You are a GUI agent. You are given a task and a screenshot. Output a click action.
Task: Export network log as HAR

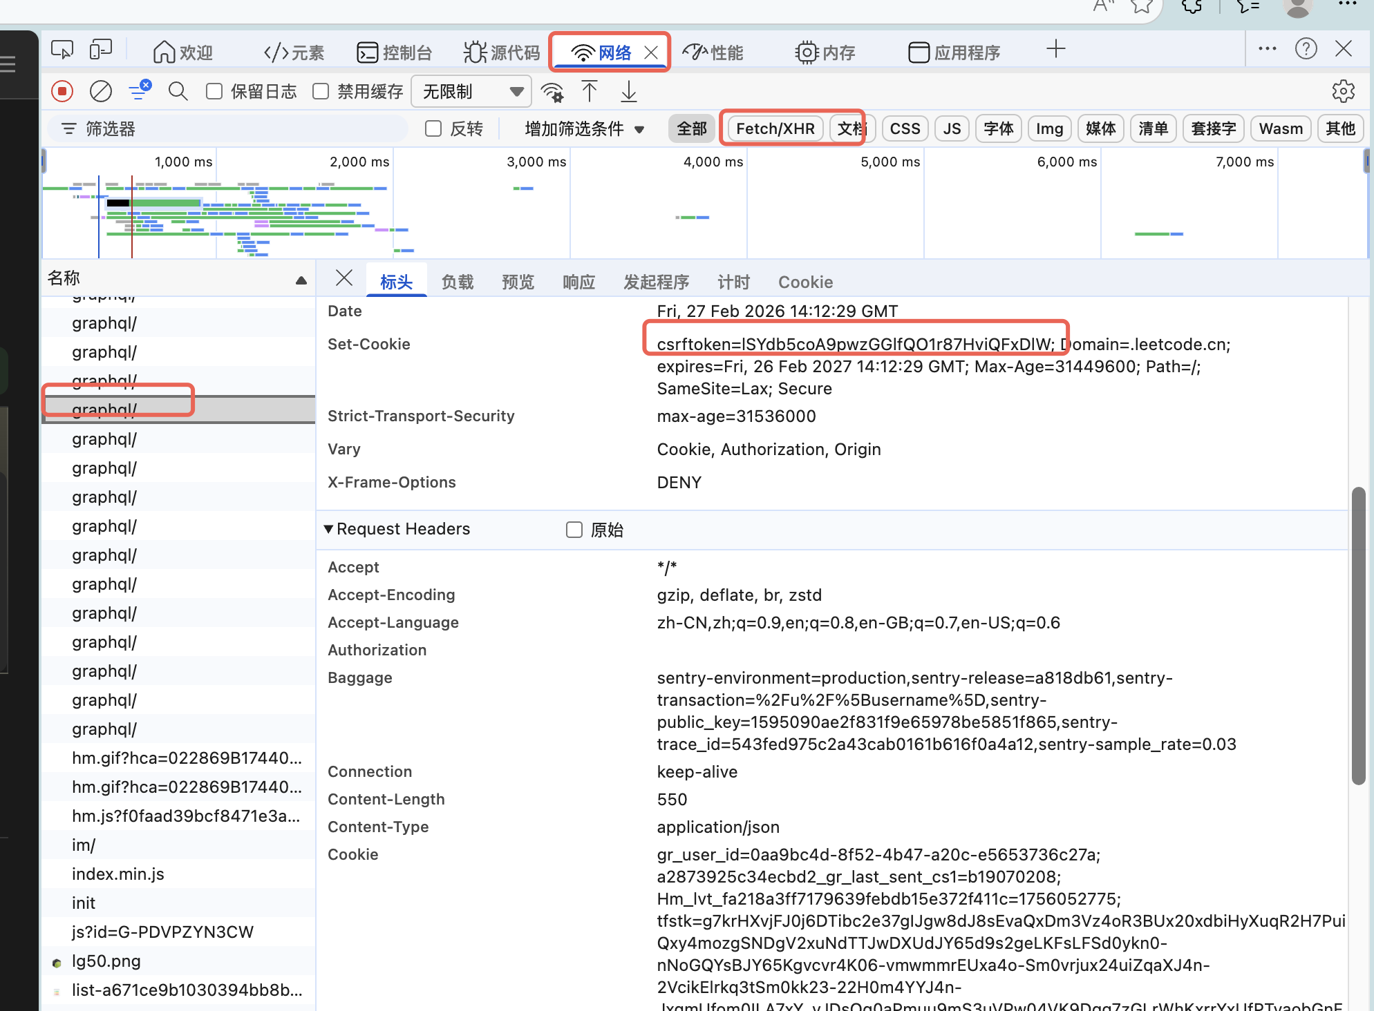tap(628, 90)
